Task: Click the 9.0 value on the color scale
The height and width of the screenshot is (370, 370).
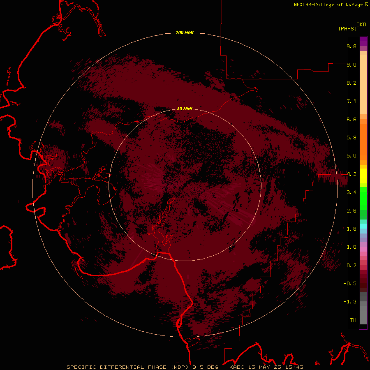Action: coord(351,65)
